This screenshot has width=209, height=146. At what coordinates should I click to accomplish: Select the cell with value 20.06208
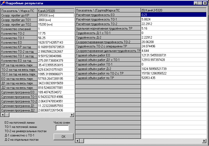click(x=174, y=42)
